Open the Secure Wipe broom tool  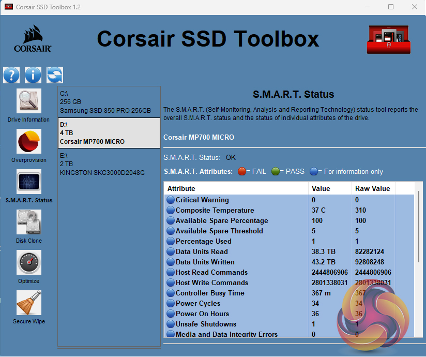pos(28,303)
